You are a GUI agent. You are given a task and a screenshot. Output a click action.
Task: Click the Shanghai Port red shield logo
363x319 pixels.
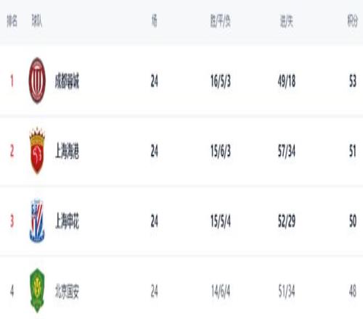[37, 151]
